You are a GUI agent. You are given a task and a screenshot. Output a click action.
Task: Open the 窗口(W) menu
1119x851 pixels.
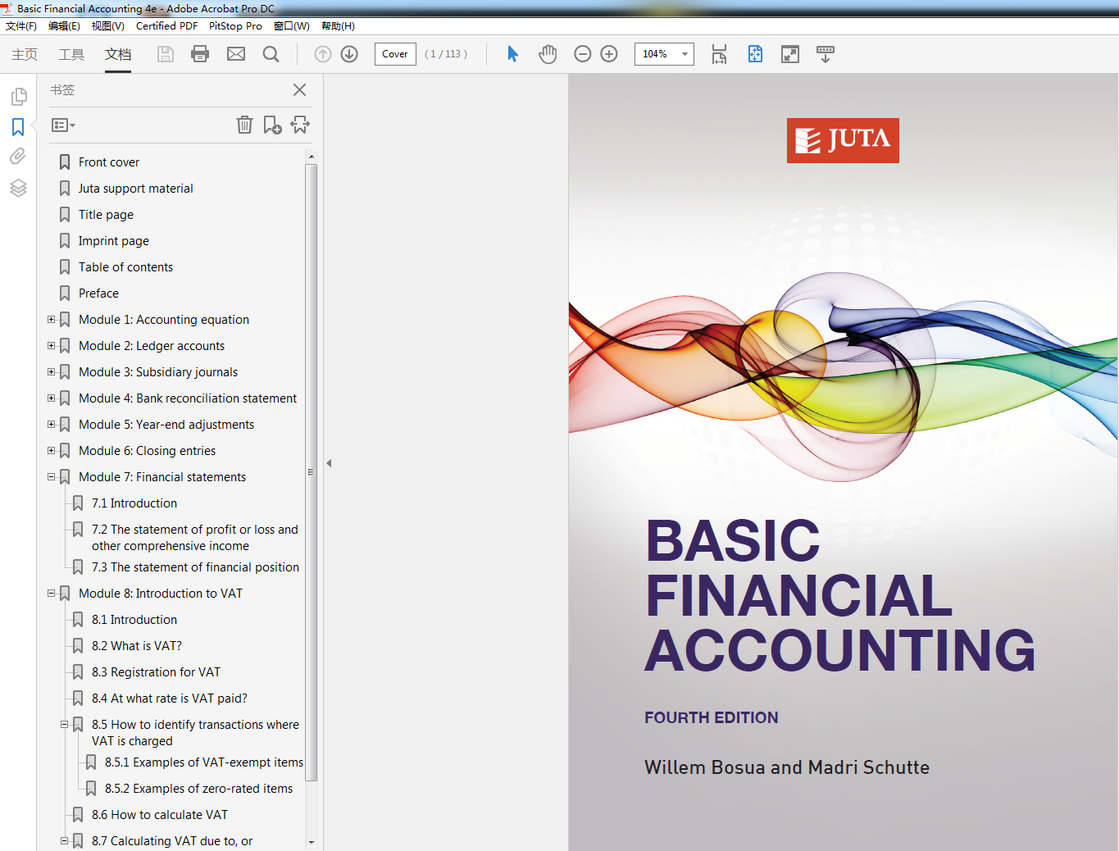point(292,26)
